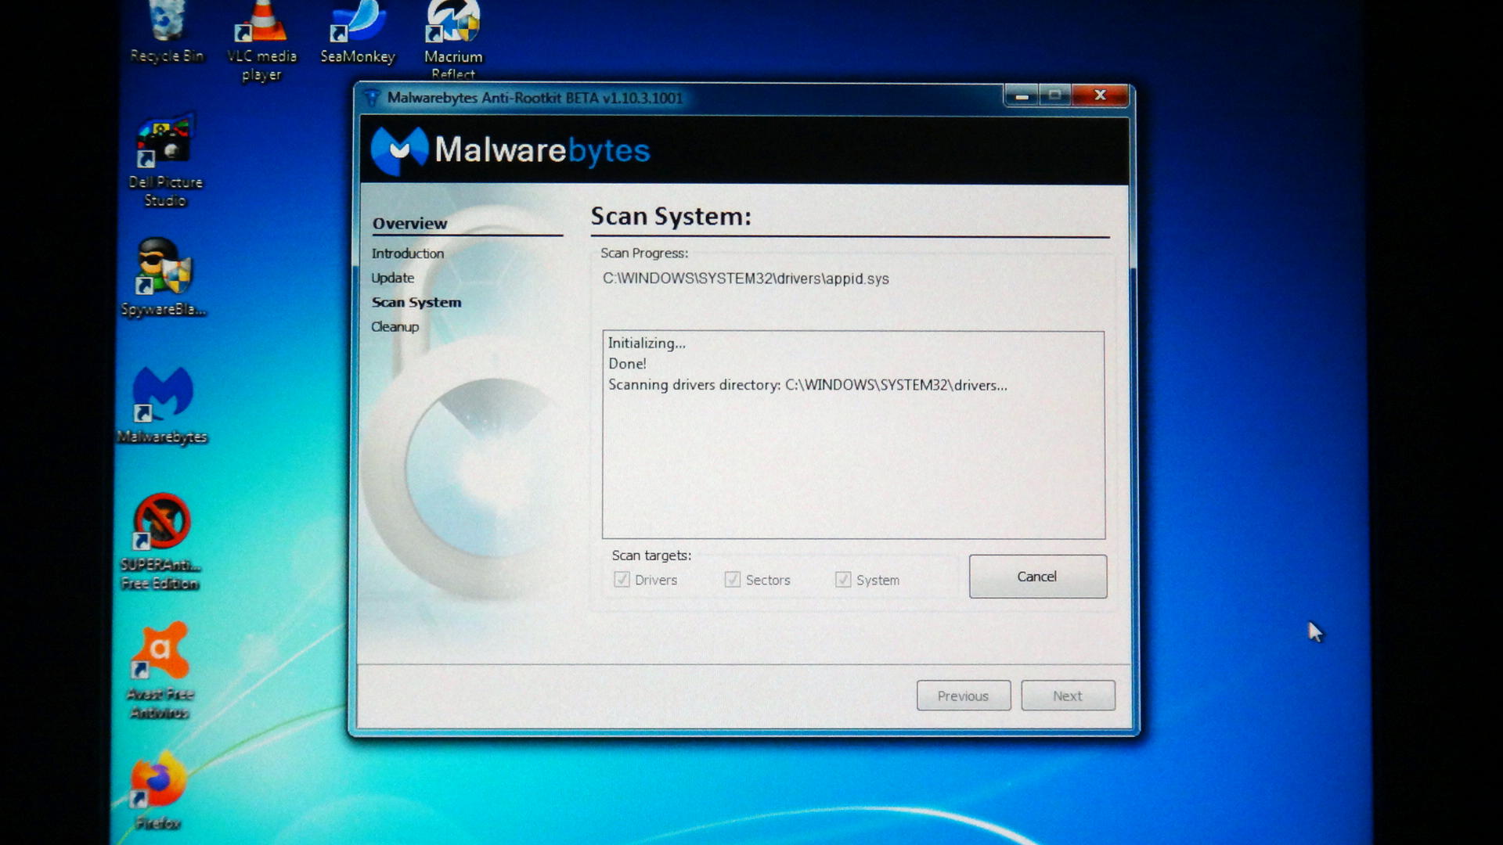Image resolution: width=1503 pixels, height=845 pixels.
Task: Open SUPERAntiSpyware Free Edition shortcut
Action: (160, 541)
